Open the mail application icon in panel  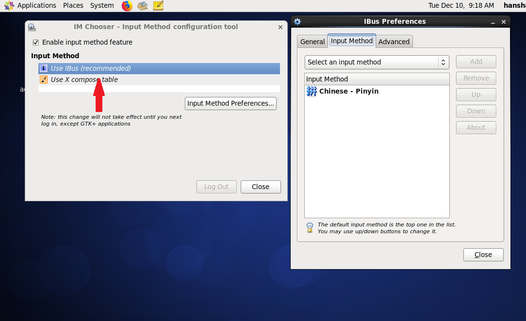(143, 6)
